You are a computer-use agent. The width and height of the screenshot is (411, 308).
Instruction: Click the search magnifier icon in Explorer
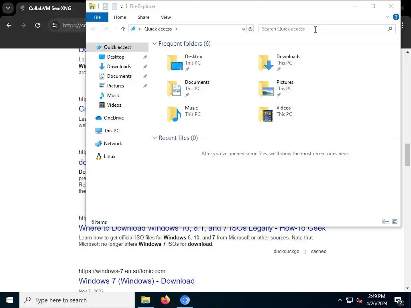[x=390, y=29]
